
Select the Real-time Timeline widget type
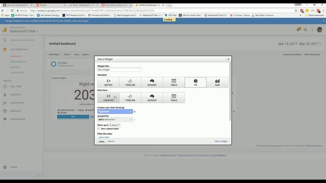point(130,98)
